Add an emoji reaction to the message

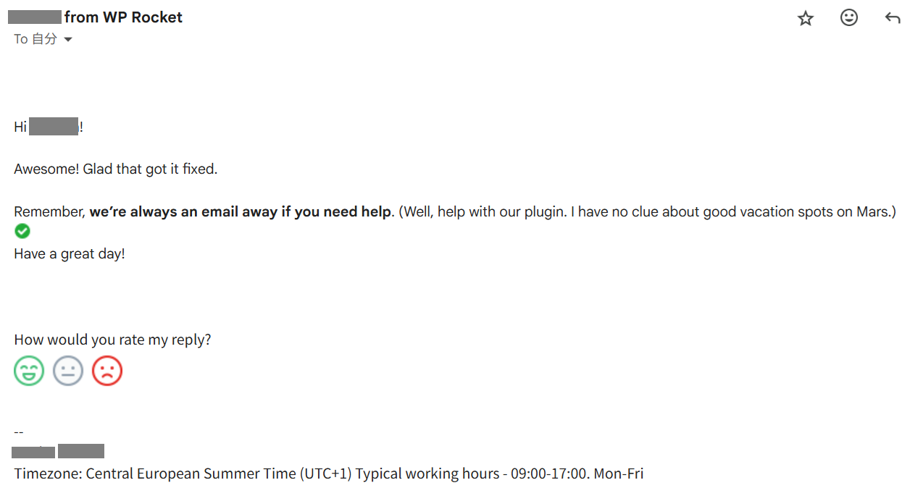tap(849, 17)
